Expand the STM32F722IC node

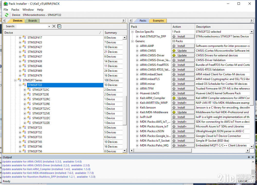[25, 90]
